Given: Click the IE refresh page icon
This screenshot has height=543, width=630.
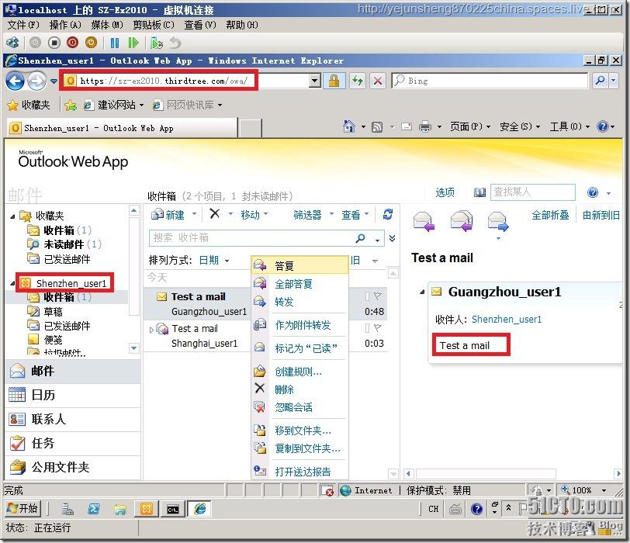Looking at the screenshot, I should 357,81.
